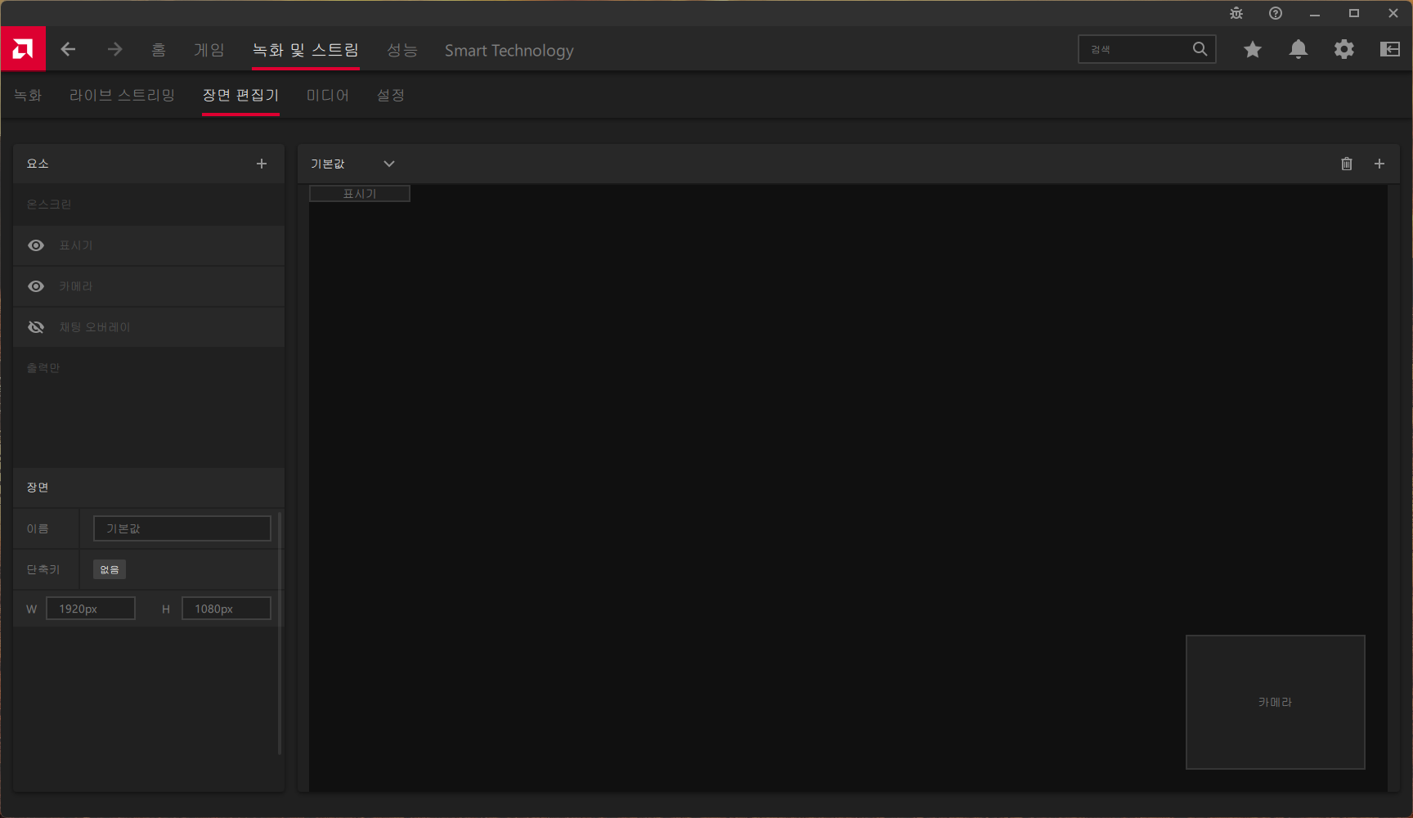Switch to the 라이브 스트리밍 sub-tab
Viewport: 1413px width, 818px height.
(x=122, y=95)
